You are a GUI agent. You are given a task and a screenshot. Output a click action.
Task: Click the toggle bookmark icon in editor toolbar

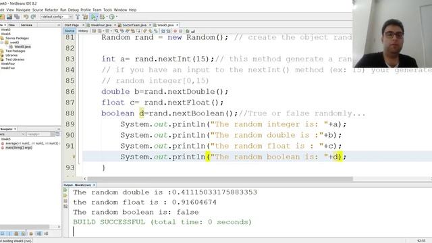tap(156, 31)
